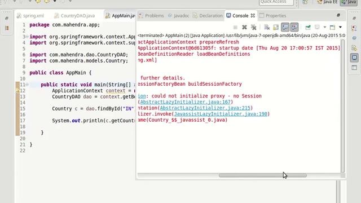Click the Terminate button in Console toolbar
The width and height of the screenshot is (361, 203).
pos(235,28)
